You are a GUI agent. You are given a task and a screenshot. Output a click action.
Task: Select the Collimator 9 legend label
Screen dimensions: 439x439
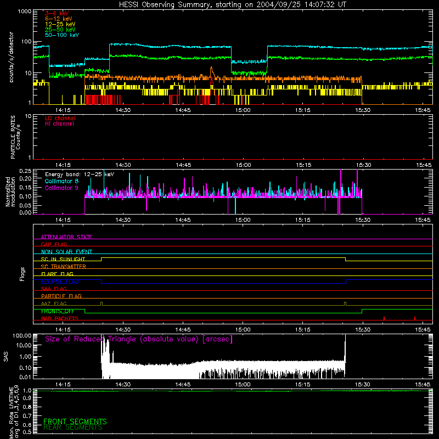(61, 188)
